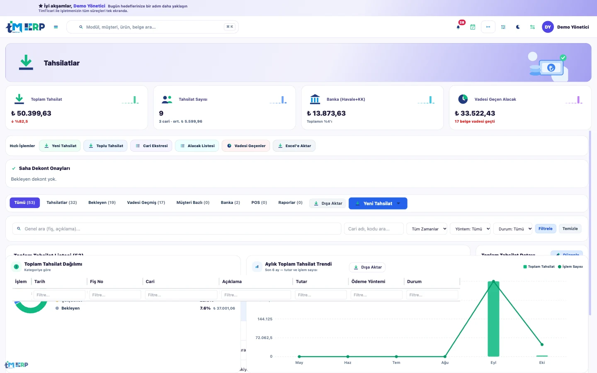Viewport: 597px width, 373px height.
Task: Toggle the İşlem Sayısı chart legend
Action: 570,267
